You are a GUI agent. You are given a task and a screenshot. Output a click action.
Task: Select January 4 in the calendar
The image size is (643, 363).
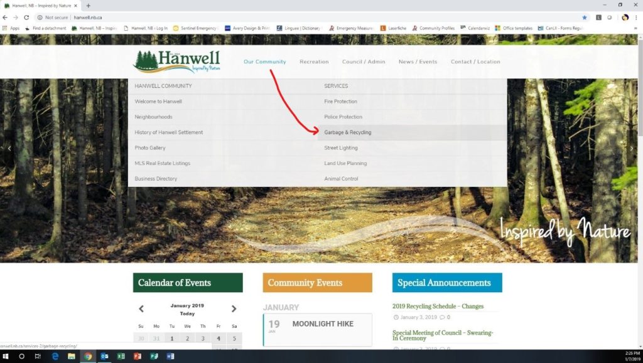coord(219,339)
